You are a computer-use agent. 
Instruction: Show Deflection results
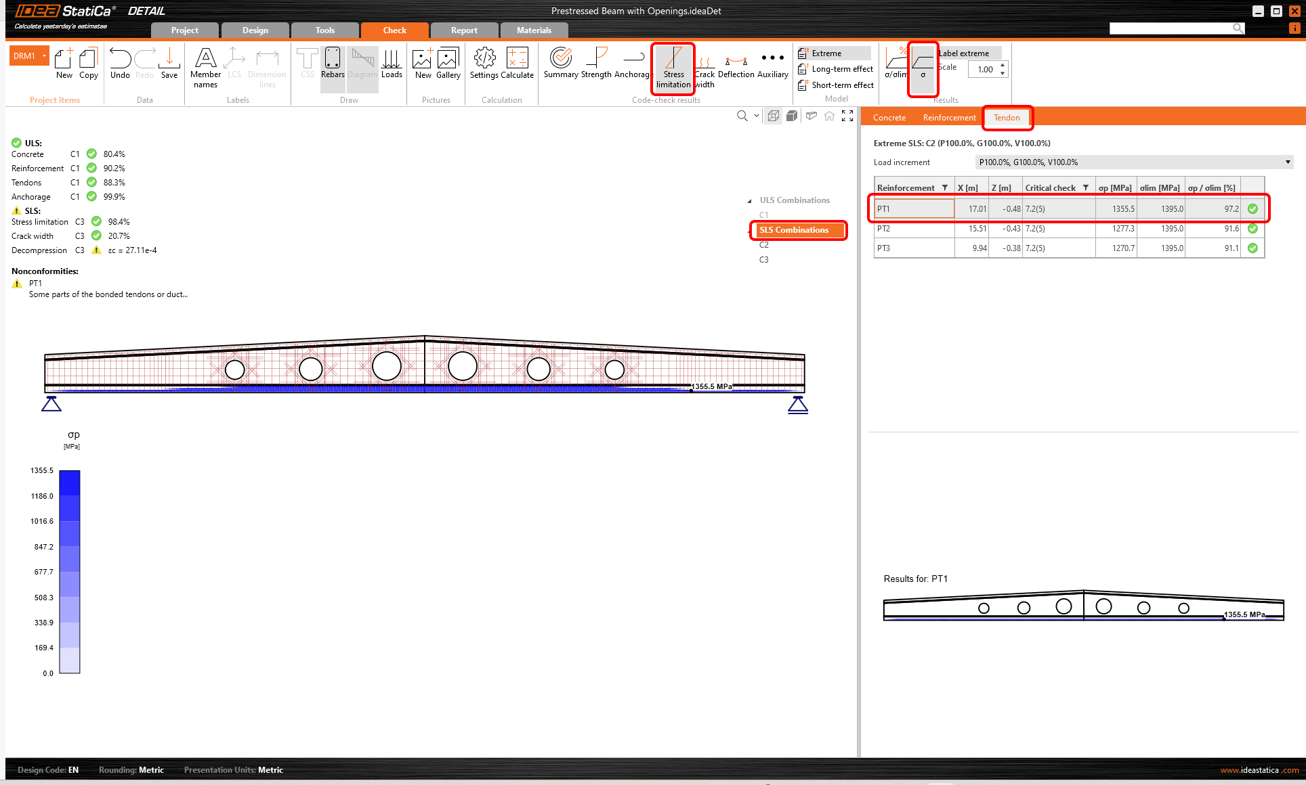click(736, 64)
